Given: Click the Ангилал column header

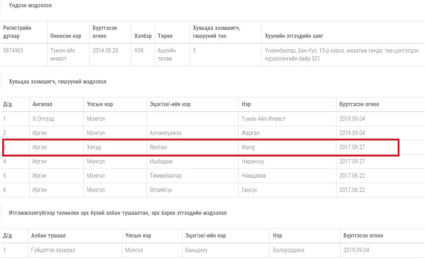Looking at the screenshot, I should 42,104.
